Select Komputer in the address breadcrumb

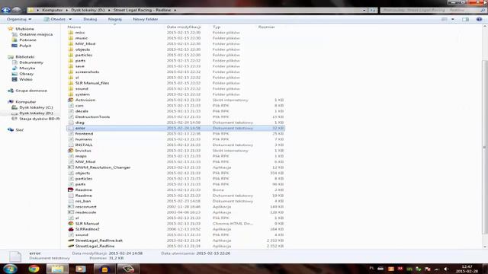pos(53,10)
